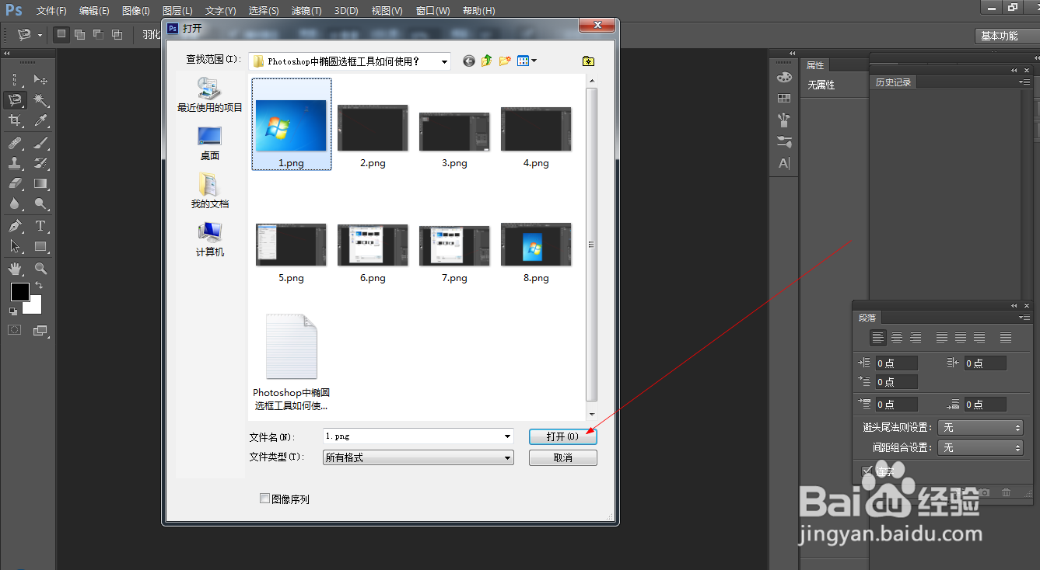
Task: Select the Horizontal Type tool
Action: pos(39,226)
